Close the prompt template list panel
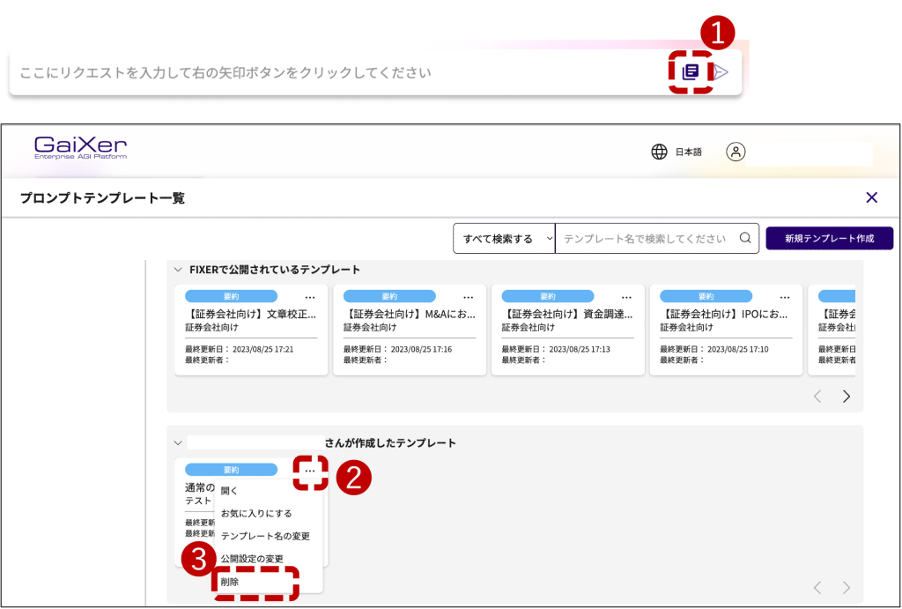Screen dimensions: 902x609 [x=871, y=197]
